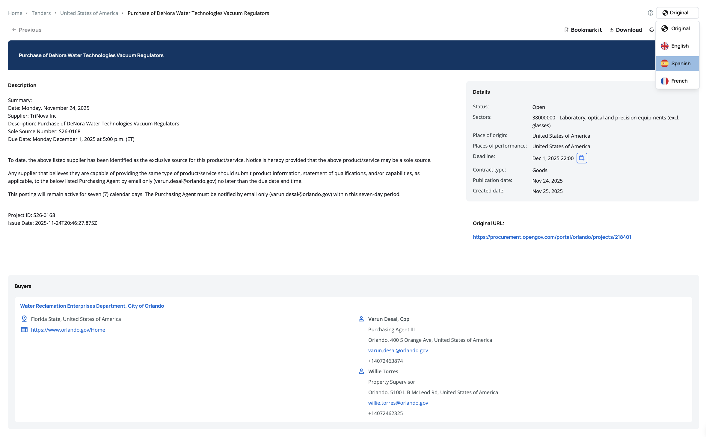Navigate to Tenders breadcrumb
This screenshot has width=706, height=437.
(x=41, y=13)
